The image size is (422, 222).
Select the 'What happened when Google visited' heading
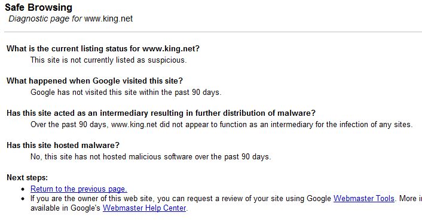(94, 81)
